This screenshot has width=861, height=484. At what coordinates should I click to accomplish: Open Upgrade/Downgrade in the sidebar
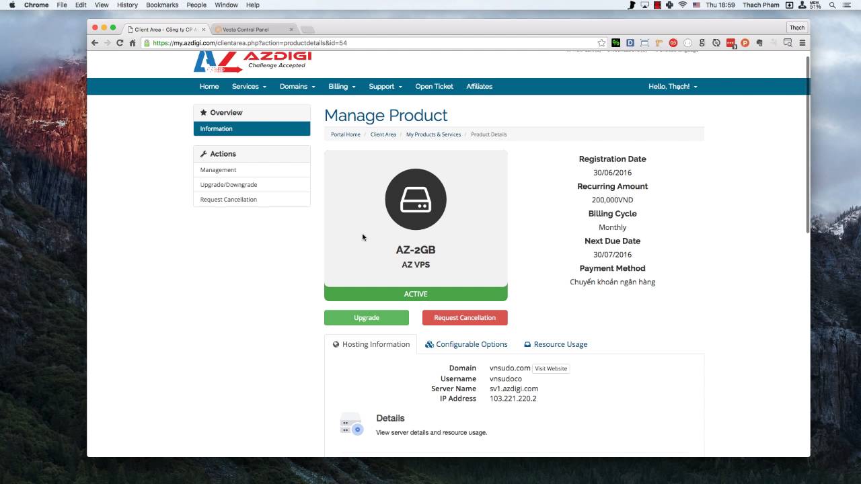(252, 185)
